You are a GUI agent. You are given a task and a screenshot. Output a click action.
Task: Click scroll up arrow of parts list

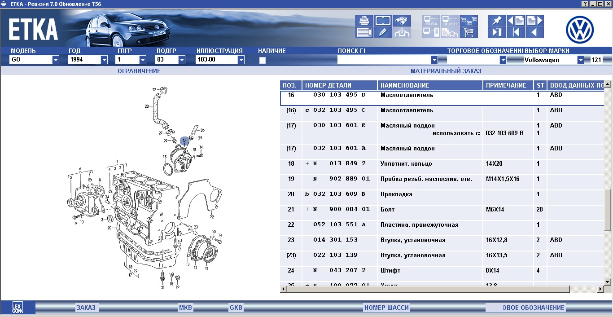(x=608, y=84)
